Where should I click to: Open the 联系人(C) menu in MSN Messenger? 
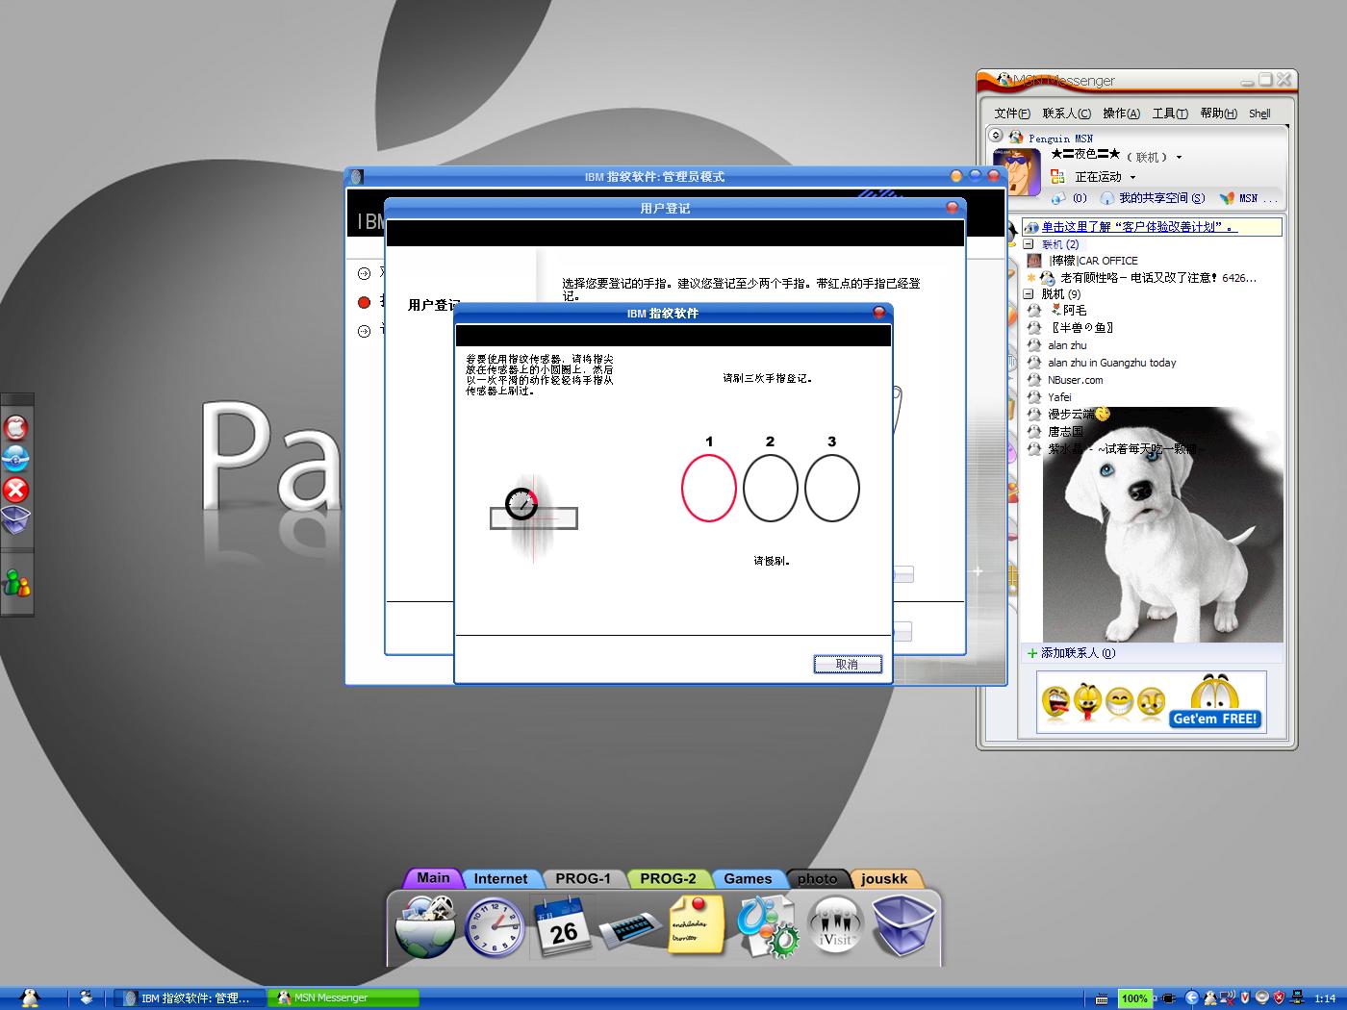1067,114
